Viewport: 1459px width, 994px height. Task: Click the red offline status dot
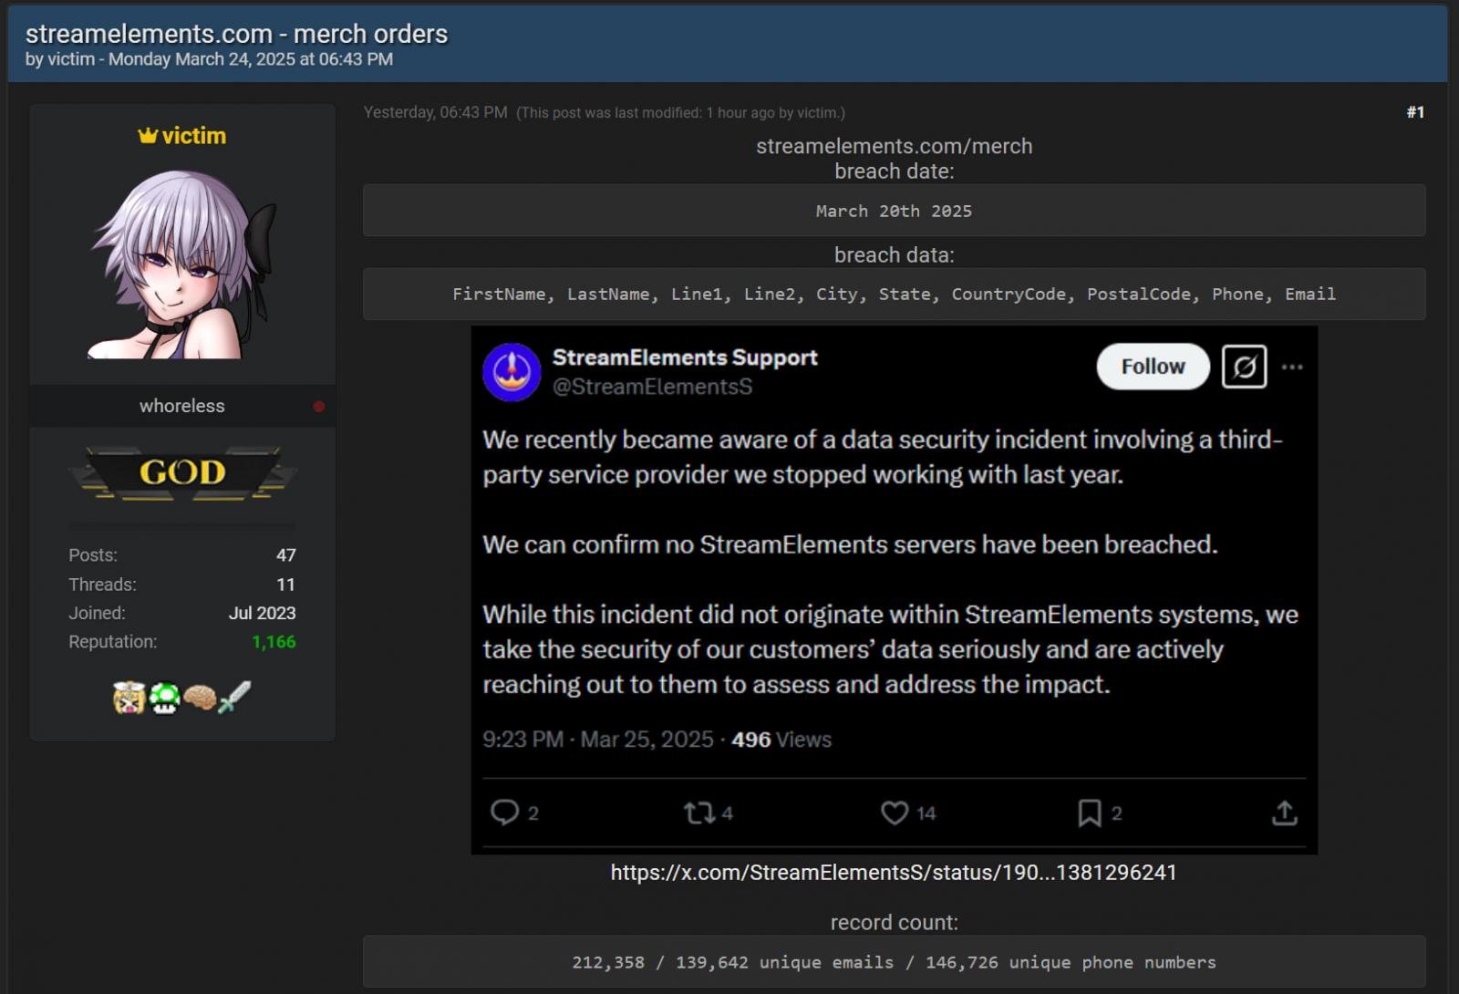tap(319, 407)
